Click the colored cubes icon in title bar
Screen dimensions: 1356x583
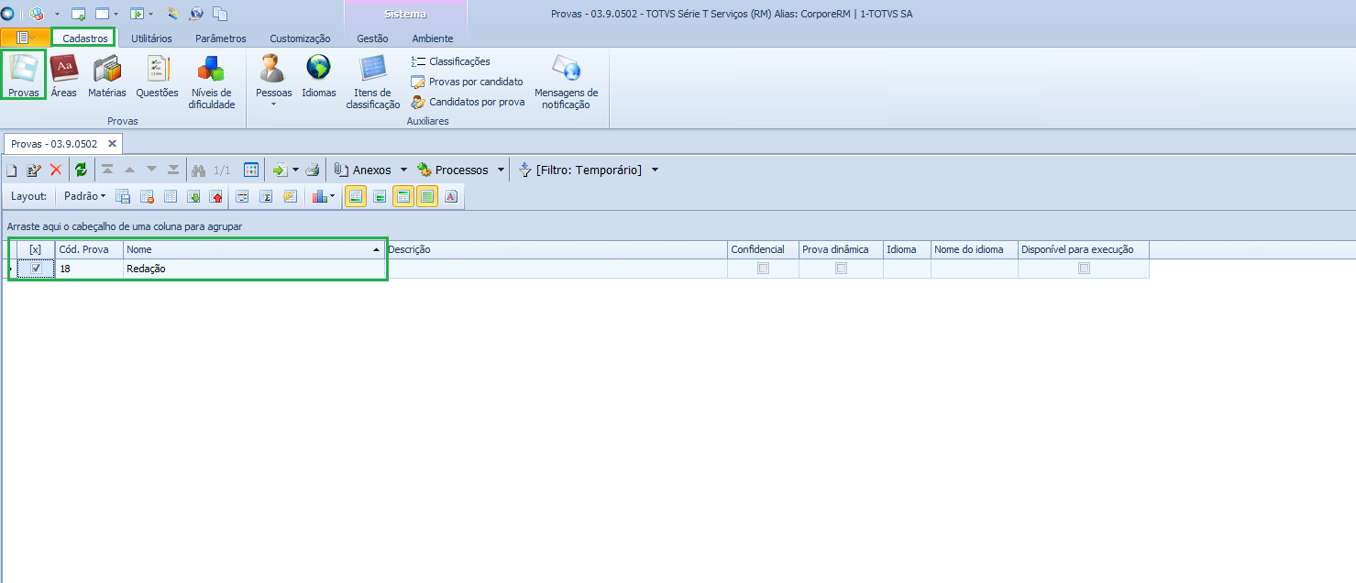(37, 14)
